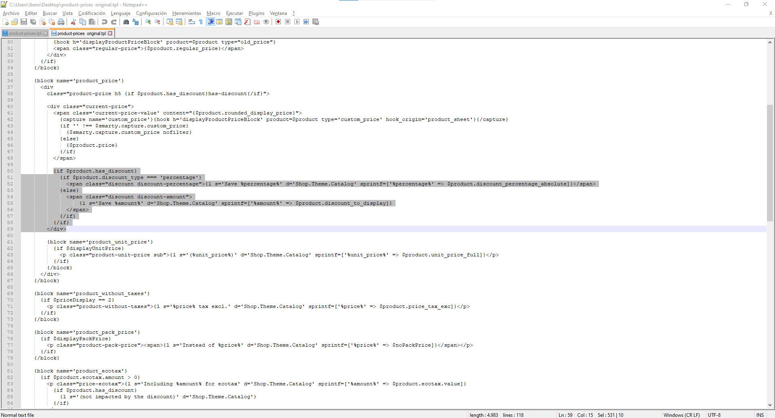Open the Ventana menu
775x418 pixels.
pos(279,13)
